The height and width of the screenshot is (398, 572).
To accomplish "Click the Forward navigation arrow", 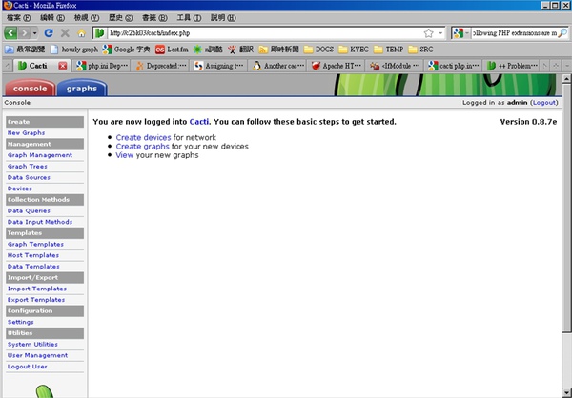I will coord(24,33).
